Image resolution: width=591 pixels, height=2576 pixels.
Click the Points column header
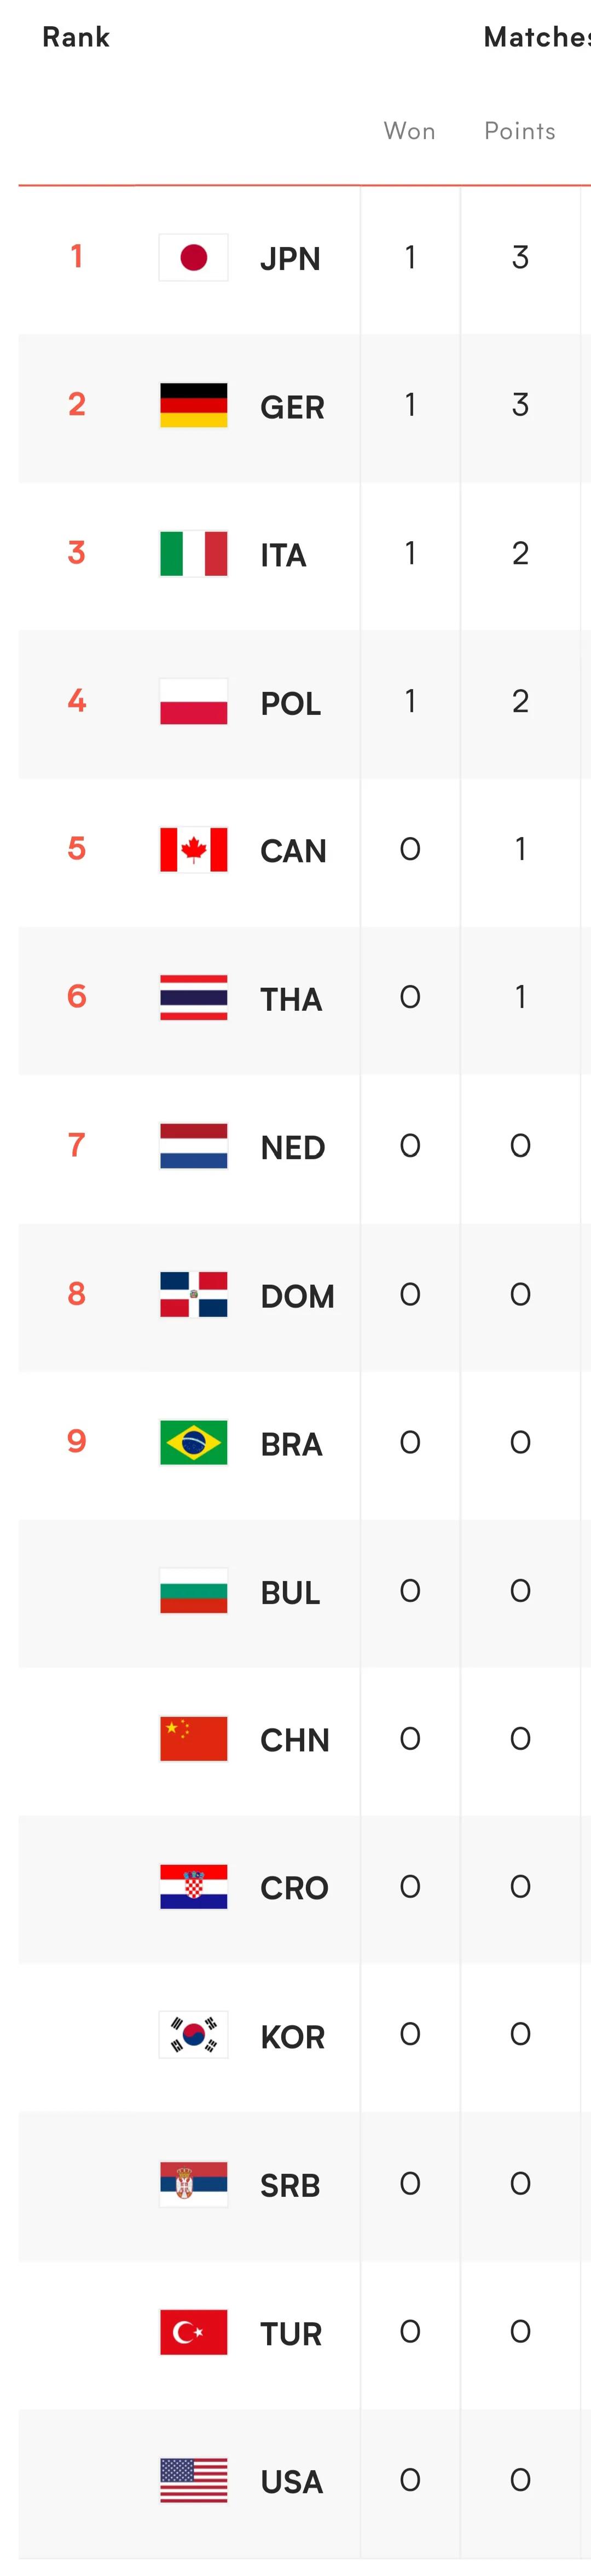519,131
